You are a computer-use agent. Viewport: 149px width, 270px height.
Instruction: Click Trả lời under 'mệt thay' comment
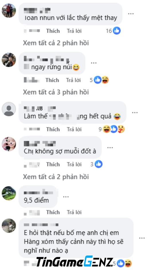[74, 31]
